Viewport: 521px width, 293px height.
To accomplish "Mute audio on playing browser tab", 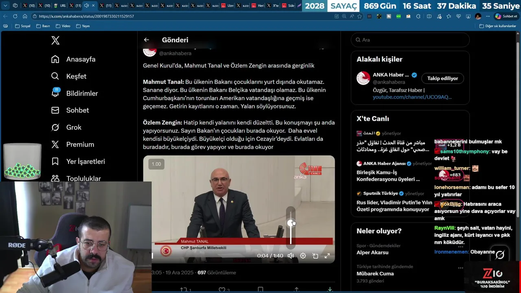I will coord(86,5).
